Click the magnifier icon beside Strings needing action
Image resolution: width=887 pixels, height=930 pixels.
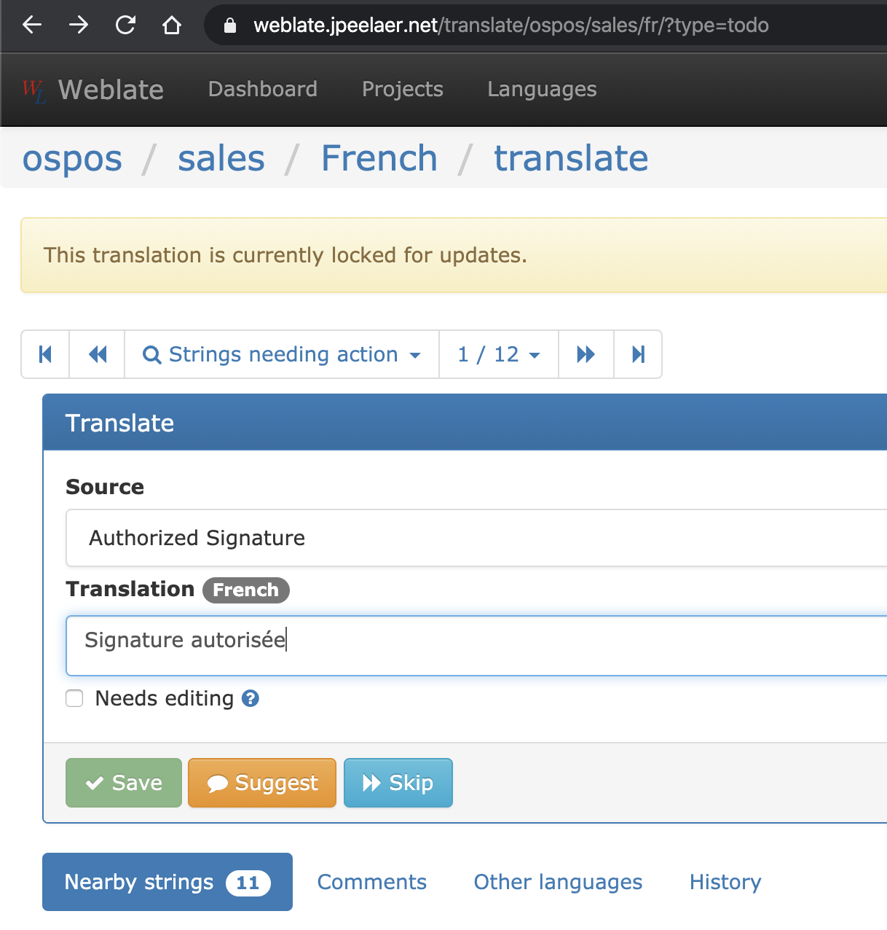(151, 354)
